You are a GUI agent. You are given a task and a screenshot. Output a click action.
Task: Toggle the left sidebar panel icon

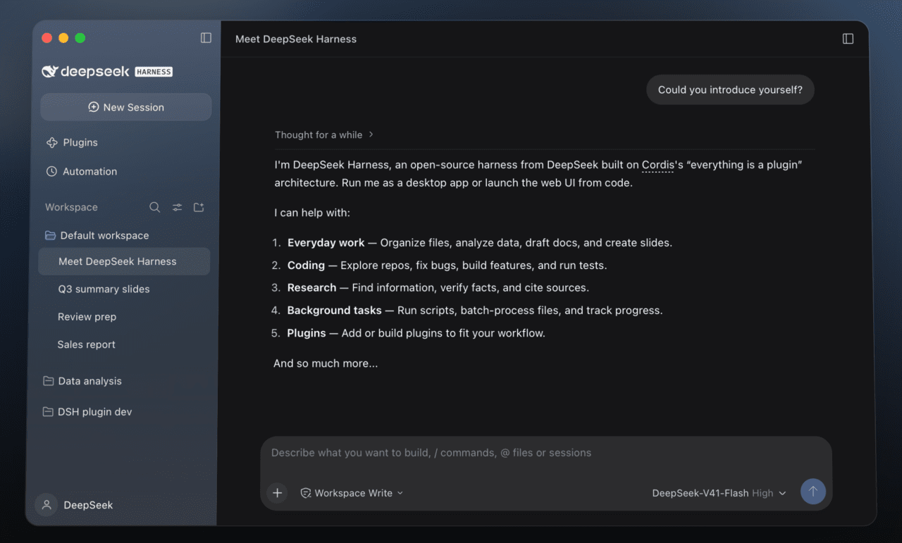(x=206, y=38)
